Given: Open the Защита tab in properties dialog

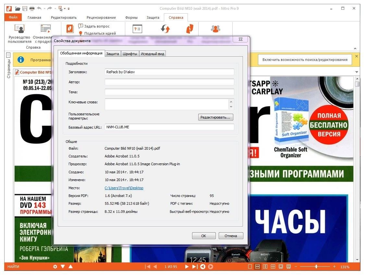Looking at the screenshot, I should (x=113, y=54).
